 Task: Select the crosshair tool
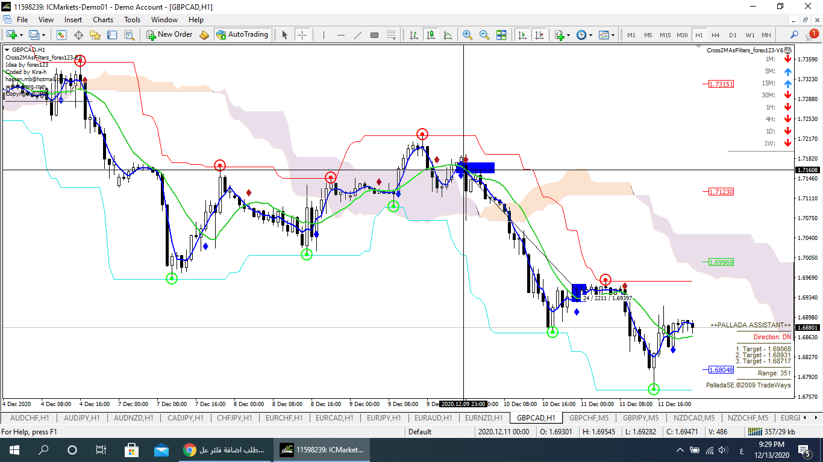click(x=302, y=35)
